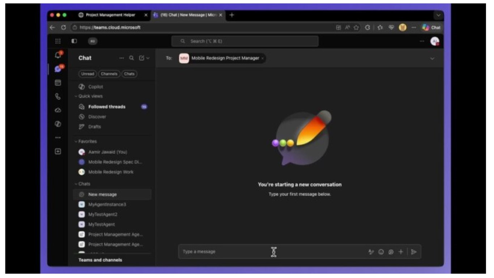Toggle the Unread filter chip
This screenshot has height=278, width=494.
pyautogui.click(x=87, y=74)
